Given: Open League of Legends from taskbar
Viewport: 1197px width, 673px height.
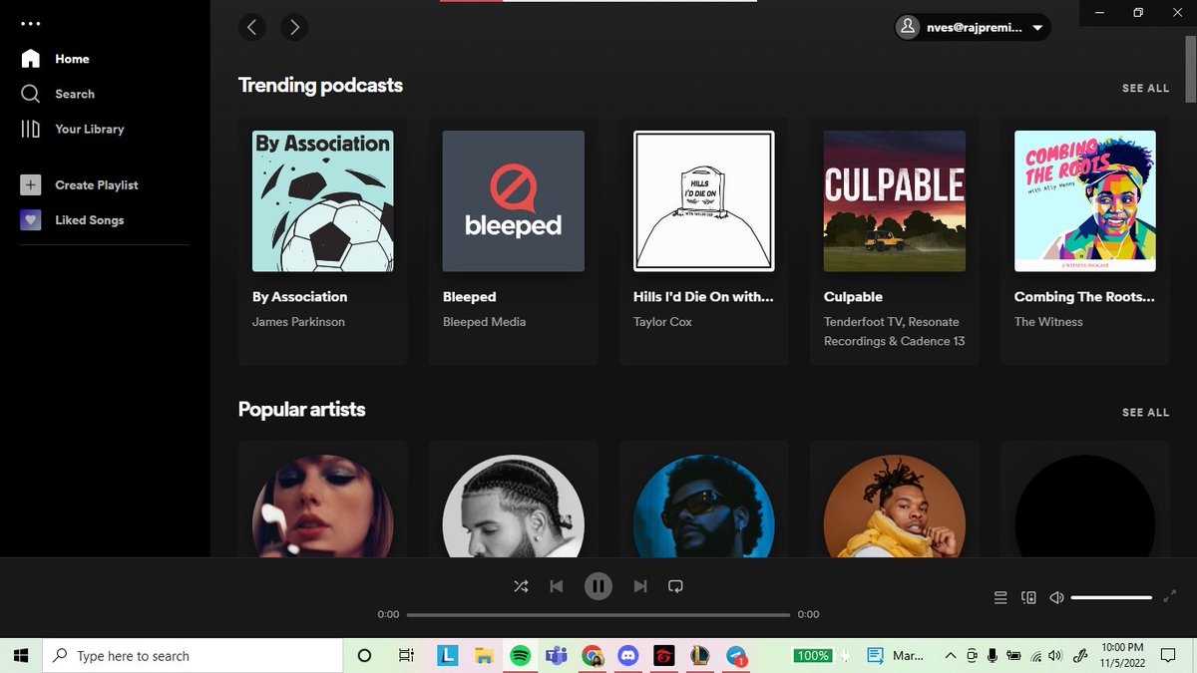Looking at the screenshot, I should 700,656.
